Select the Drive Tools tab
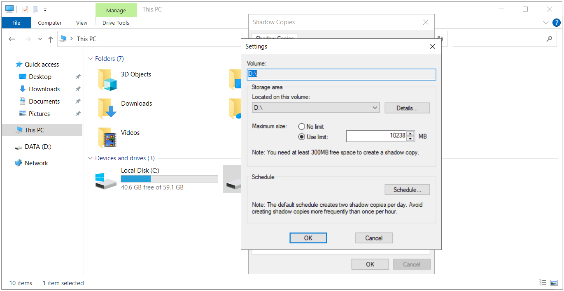 [x=116, y=23]
